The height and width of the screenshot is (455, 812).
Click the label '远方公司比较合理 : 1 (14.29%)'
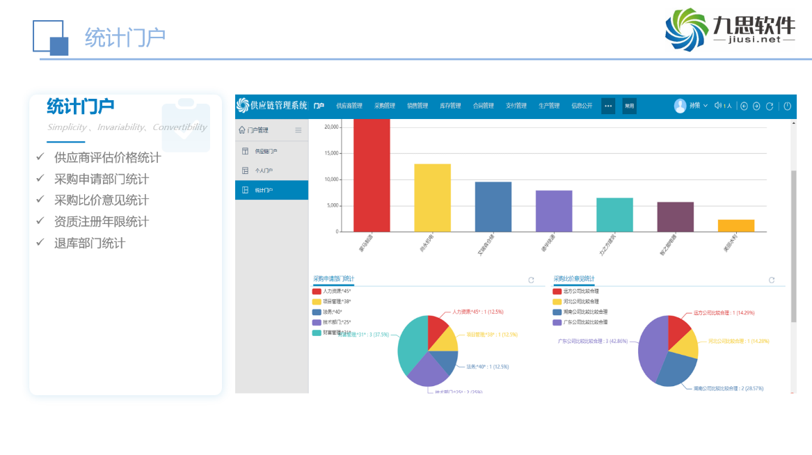pyautogui.click(x=724, y=312)
